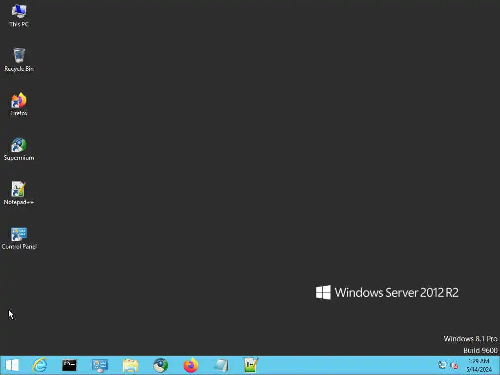Viewport: 500px width, 375px height.
Task: Click the "Supermium" desktop icon label
Action: click(x=19, y=158)
